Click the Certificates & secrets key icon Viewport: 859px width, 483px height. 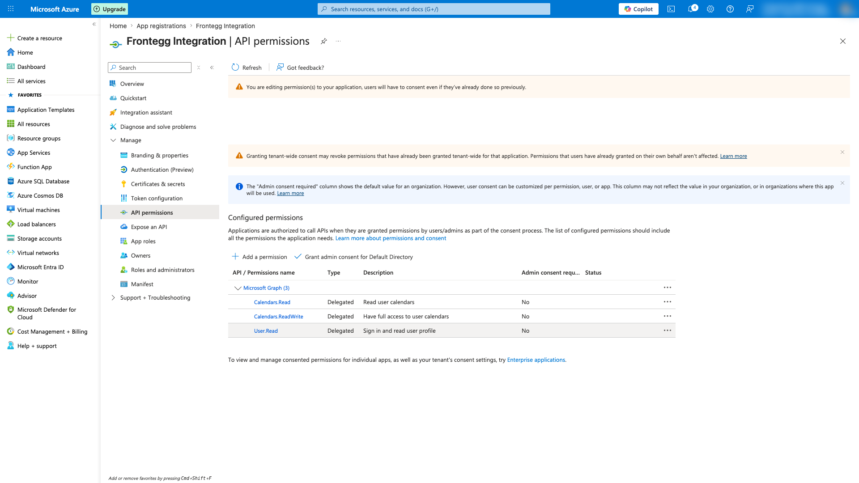pyautogui.click(x=124, y=184)
